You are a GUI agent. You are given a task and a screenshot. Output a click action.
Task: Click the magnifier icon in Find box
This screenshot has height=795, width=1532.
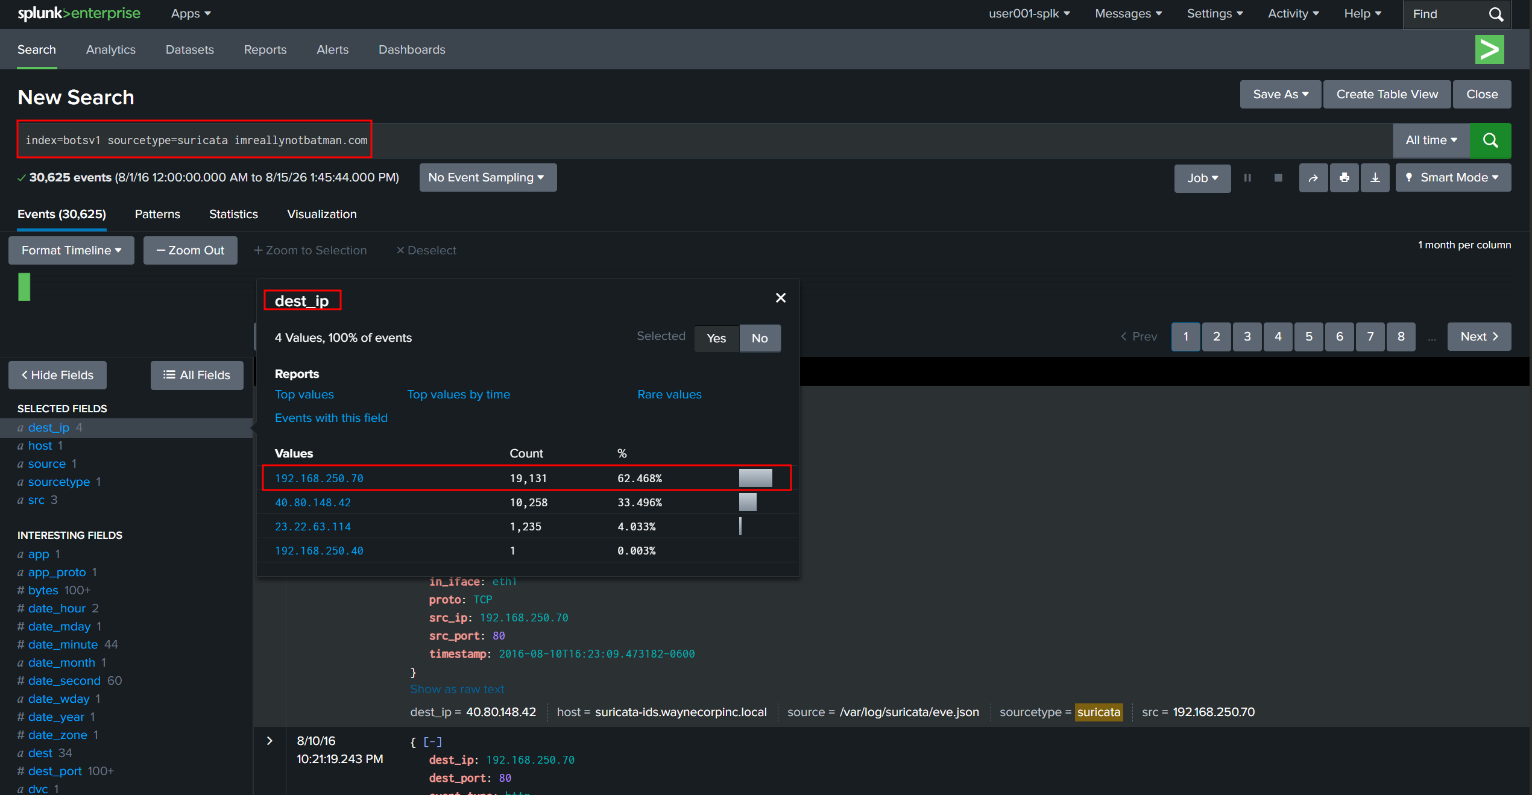[1496, 14]
